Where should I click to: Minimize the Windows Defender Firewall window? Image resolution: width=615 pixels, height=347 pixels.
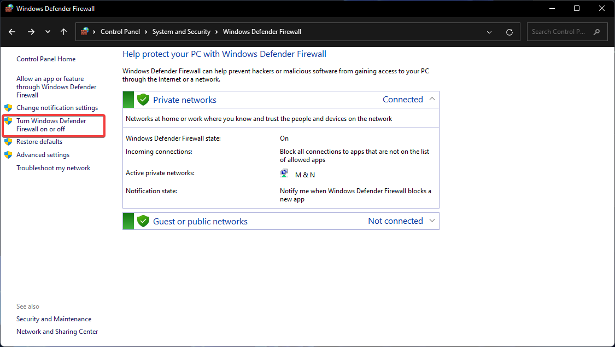click(x=552, y=8)
